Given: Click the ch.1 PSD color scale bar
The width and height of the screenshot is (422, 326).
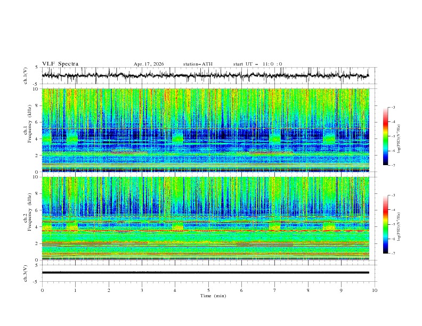Looking at the screenshot, I should coord(385,136).
